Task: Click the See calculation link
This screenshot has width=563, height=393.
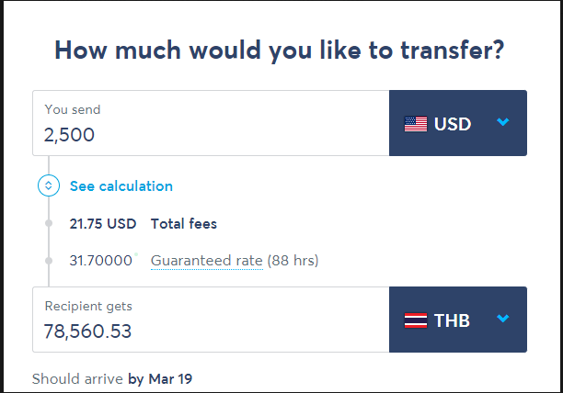Action: [121, 185]
